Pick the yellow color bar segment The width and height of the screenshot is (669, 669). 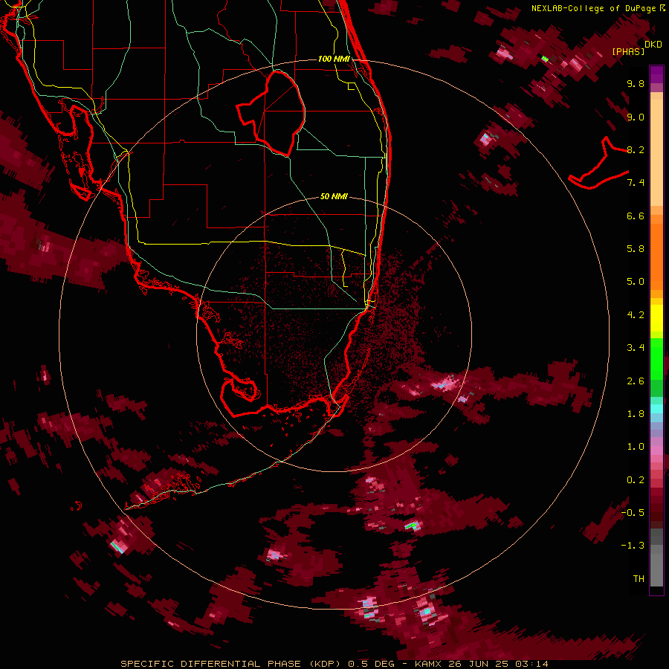656,318
